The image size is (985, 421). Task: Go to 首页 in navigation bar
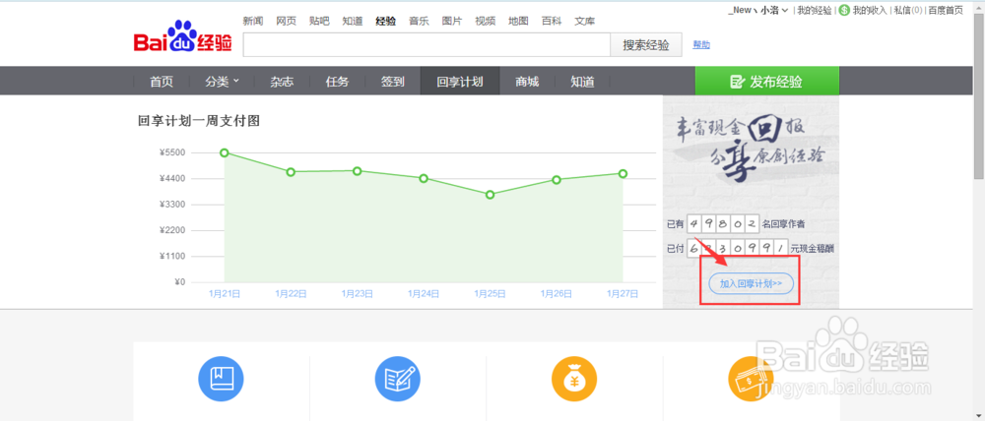[161, 82]
